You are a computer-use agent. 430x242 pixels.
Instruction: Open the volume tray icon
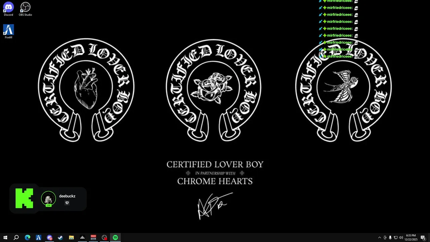(401, 238)
